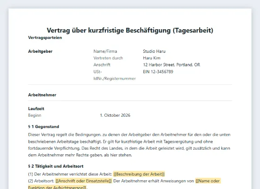The width and height of the screenshot is (260, 189).
Task: Click the text '(1) Der Arbeitnehmer verrichtet diese Arbeit:'
Action: (x=70, y=174)
